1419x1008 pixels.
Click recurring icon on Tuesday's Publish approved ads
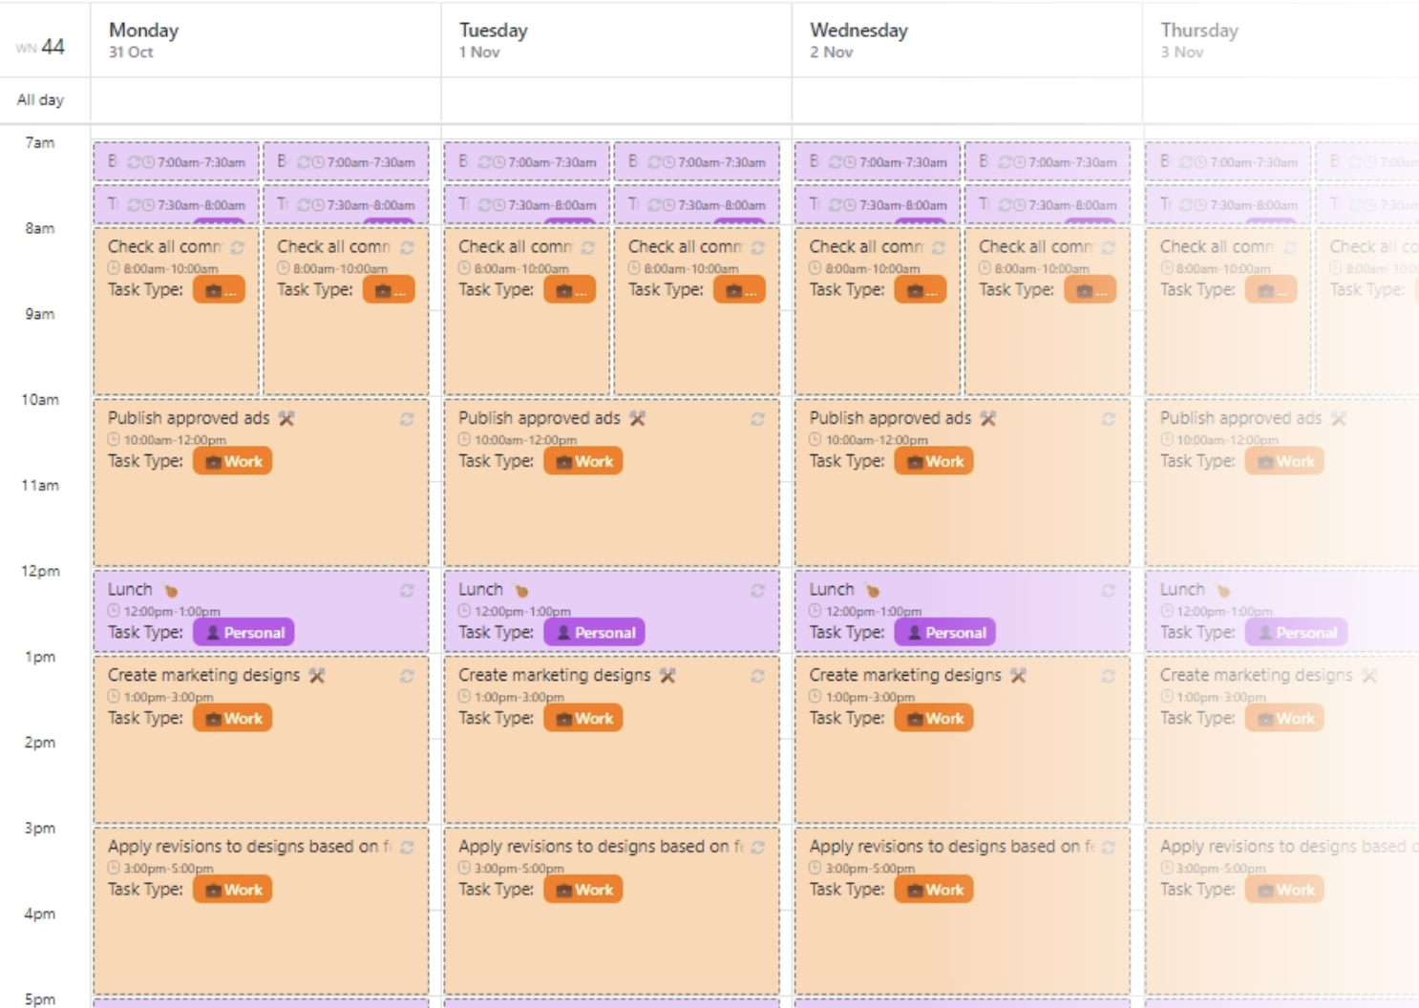[757, 419]
